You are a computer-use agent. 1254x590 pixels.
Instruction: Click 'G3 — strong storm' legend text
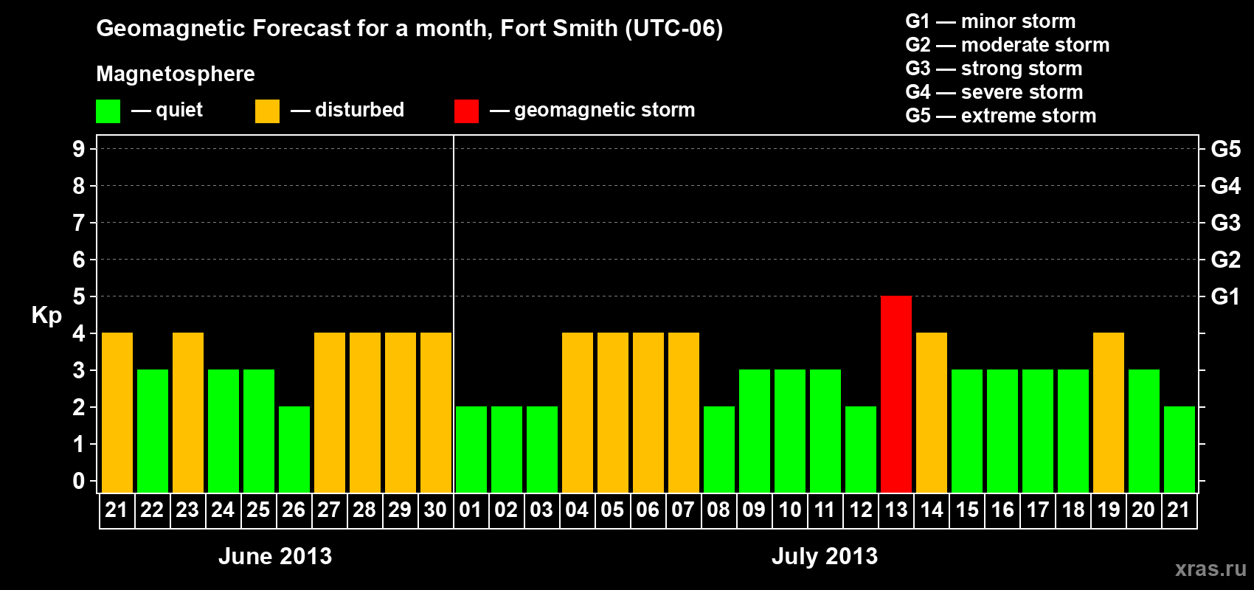[x=994, y=69]
